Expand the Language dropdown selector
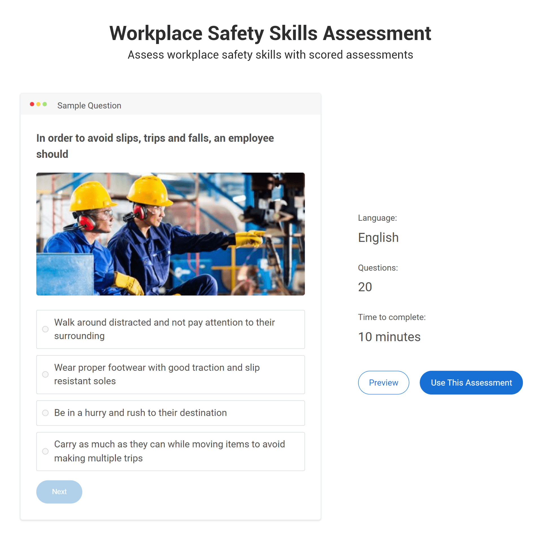The width and height of the screenshot is (541, 541). pyautogui.click(x=378, y=237)
